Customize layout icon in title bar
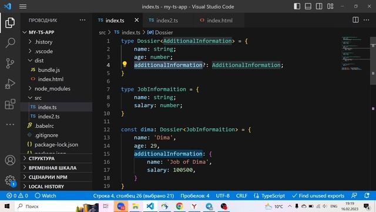Image resolution: width=376 pixels, height=212 pixels. (330, 6)
